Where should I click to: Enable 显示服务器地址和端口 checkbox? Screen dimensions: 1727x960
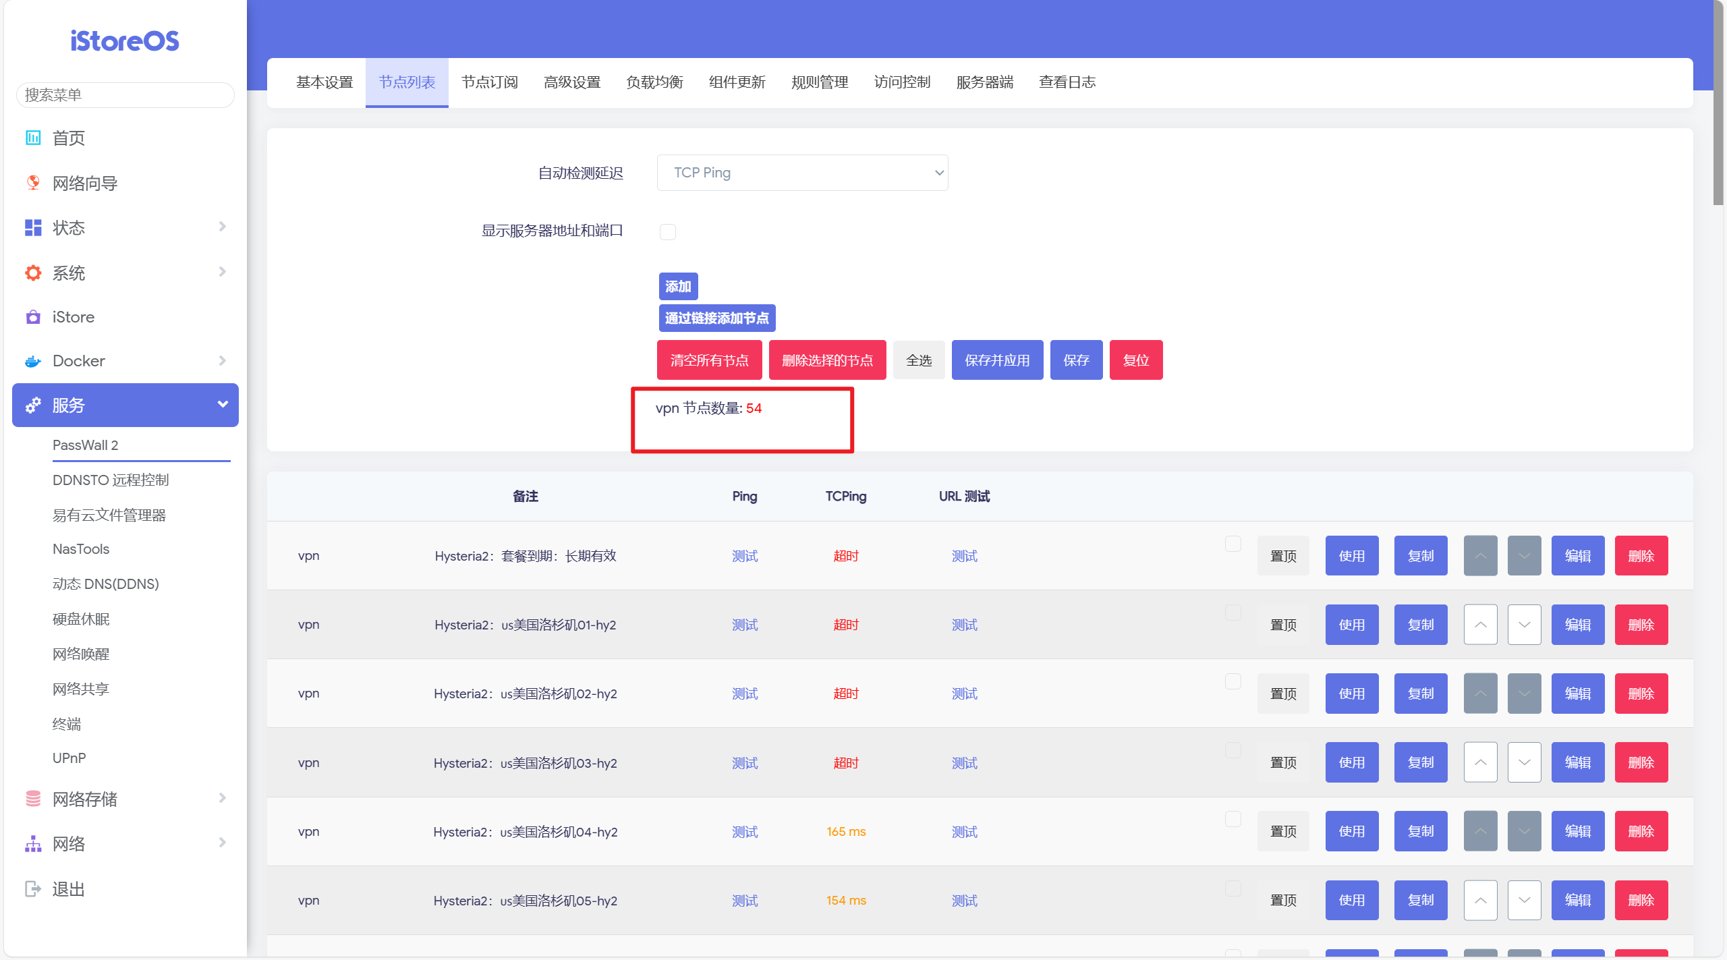coord(667,232)
